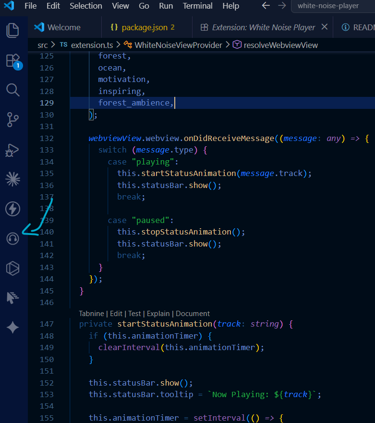375x423 pixels.
Task: Click the switch keyword on line 133
Action: pyautogui.click(x=112, y=150)
